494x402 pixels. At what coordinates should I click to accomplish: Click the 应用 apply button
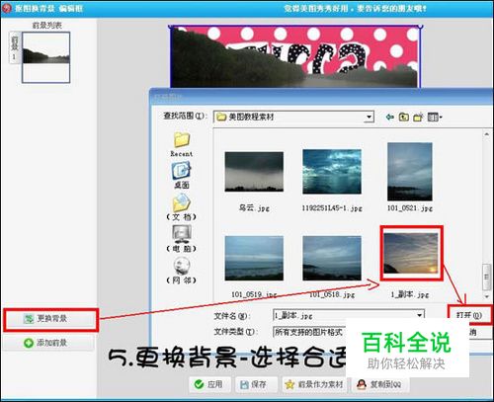coord(209,384)
